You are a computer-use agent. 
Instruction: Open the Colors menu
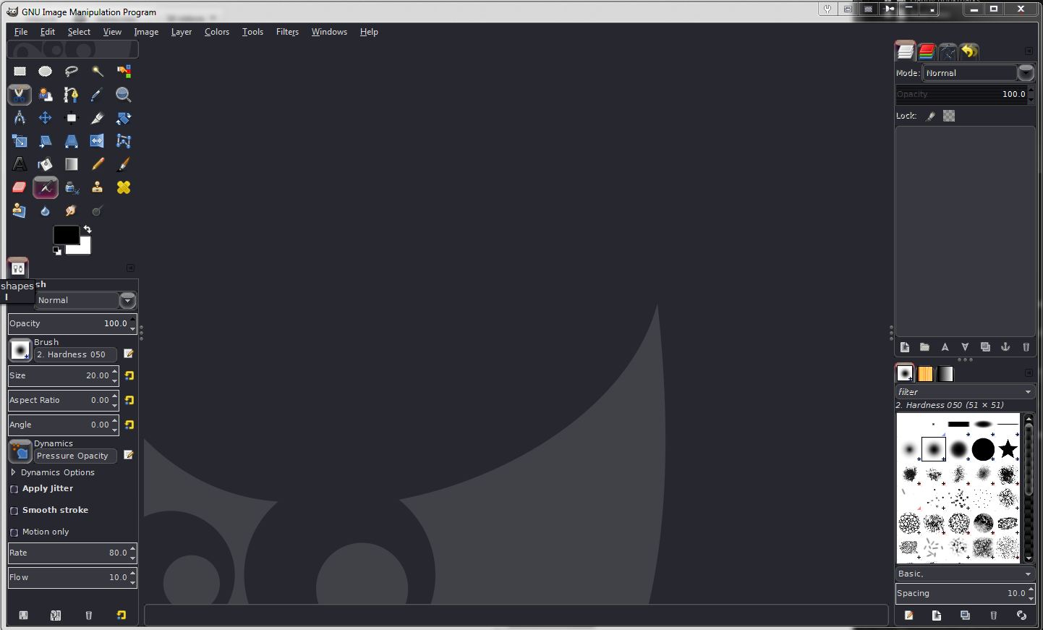tap(216, 32)
